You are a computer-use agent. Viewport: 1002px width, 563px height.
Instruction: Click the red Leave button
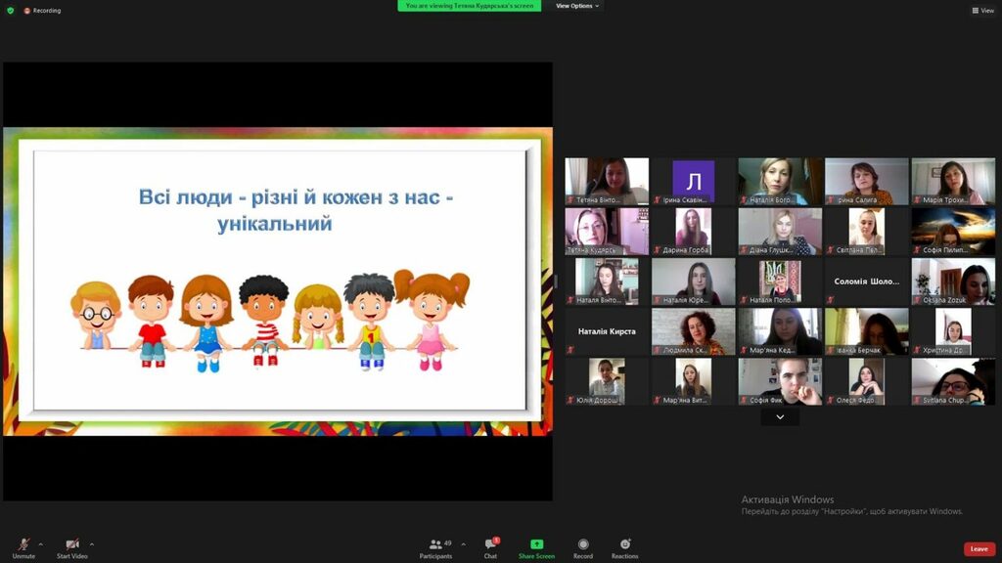point(979,549)
